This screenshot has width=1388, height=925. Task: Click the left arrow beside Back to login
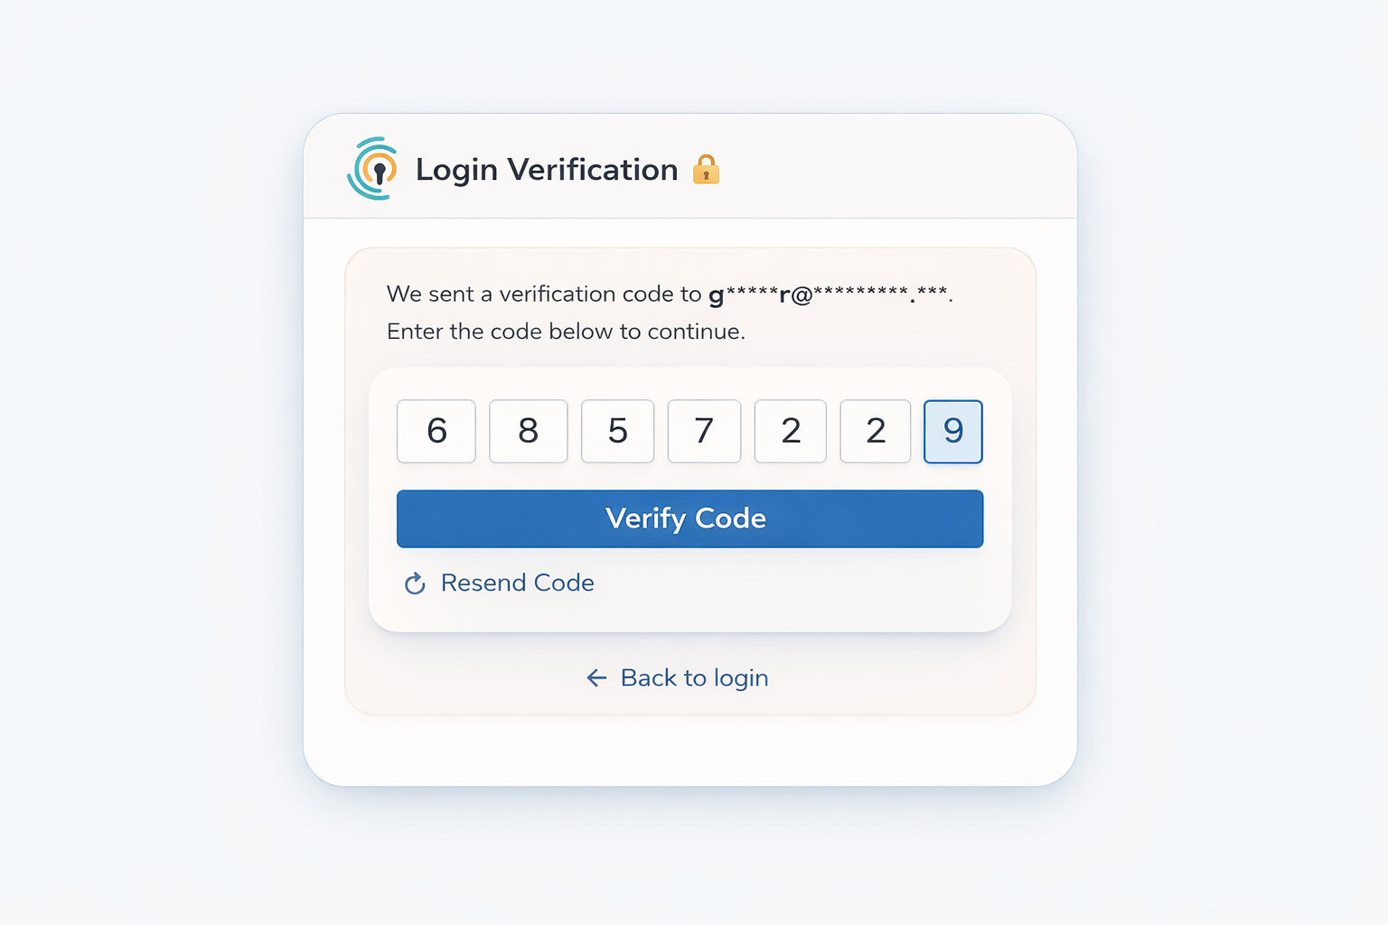pyautogui.click(x=596, y=677)
